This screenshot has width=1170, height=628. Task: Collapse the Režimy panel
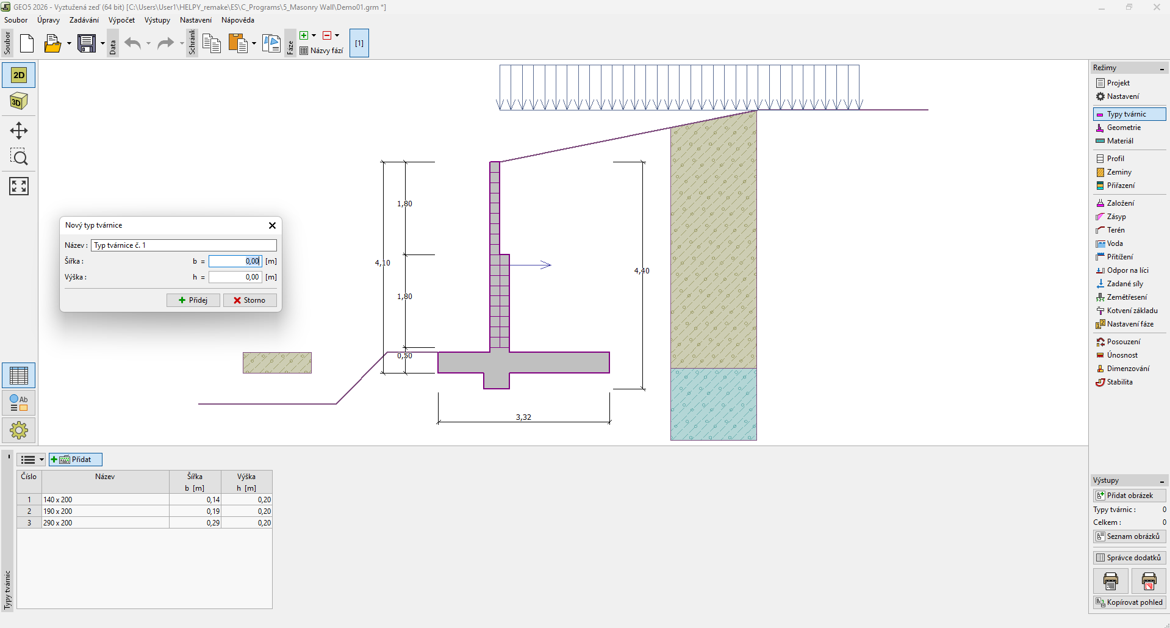coord(1161,68)
